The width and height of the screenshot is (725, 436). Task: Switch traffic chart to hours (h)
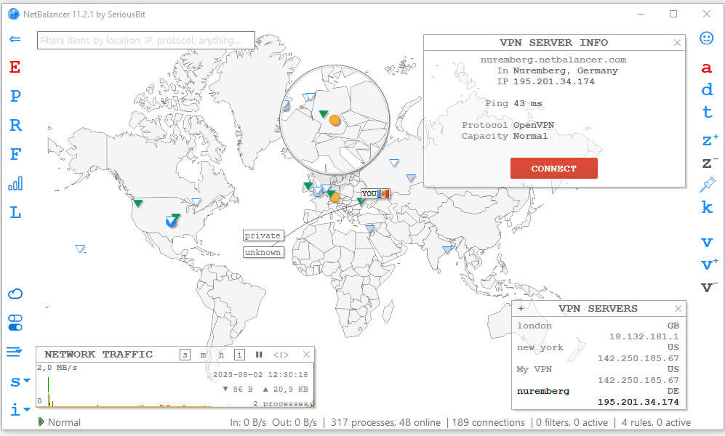221,355
